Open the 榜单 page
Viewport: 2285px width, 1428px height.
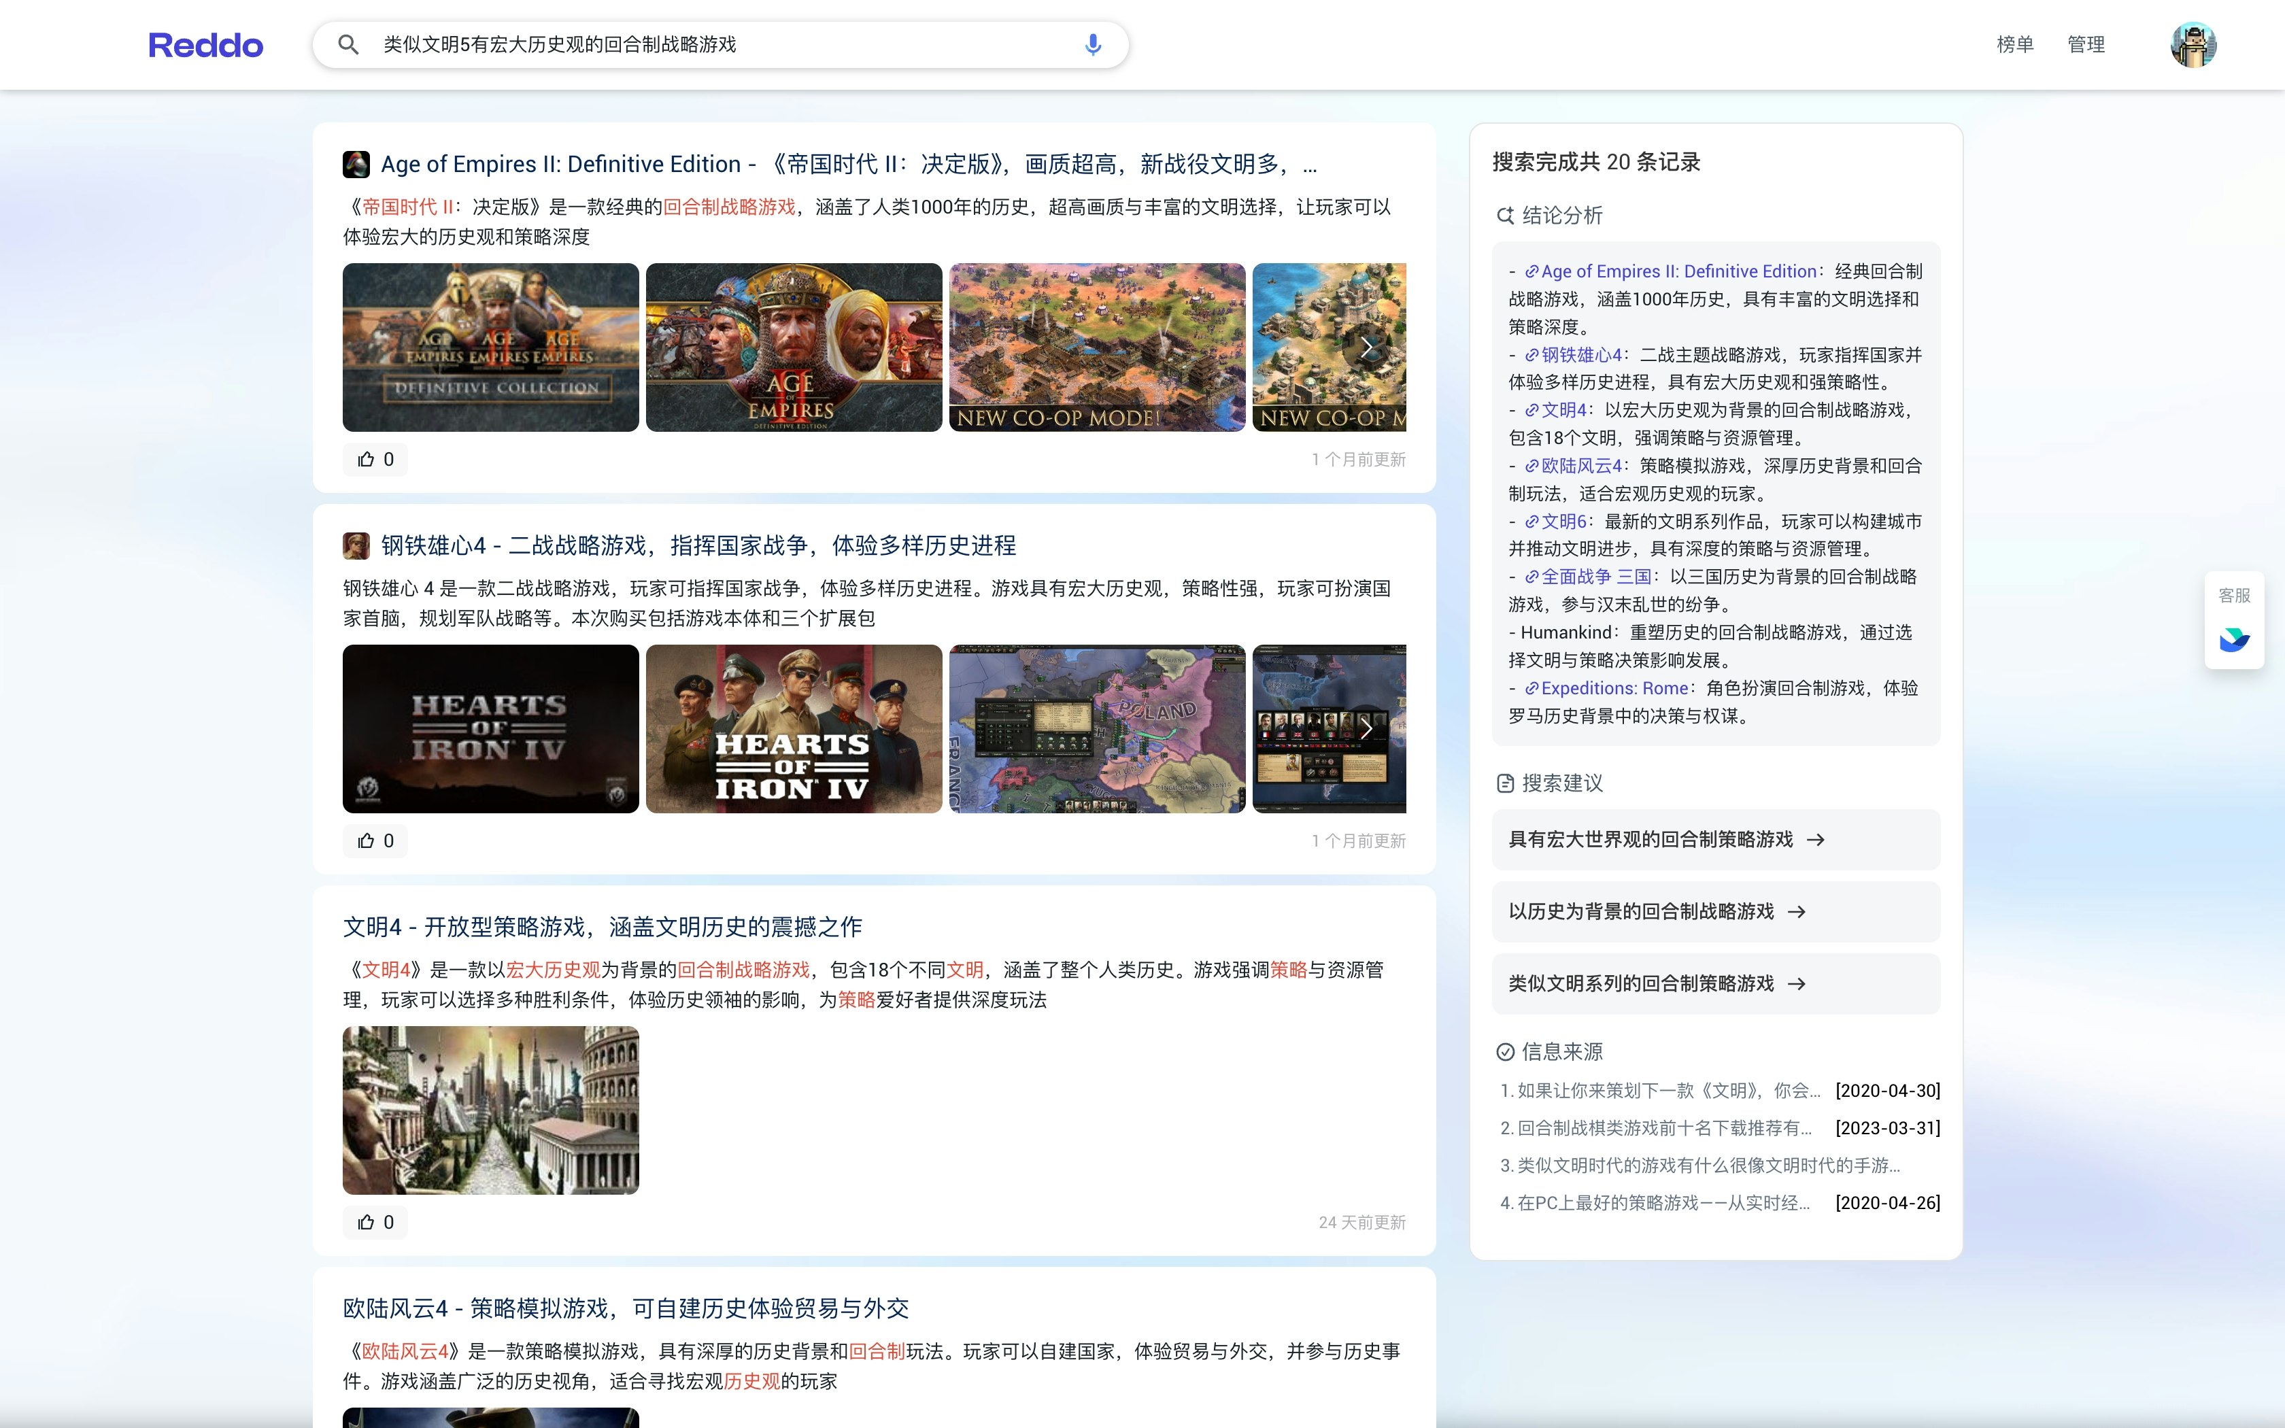(x=2015, y=44)
